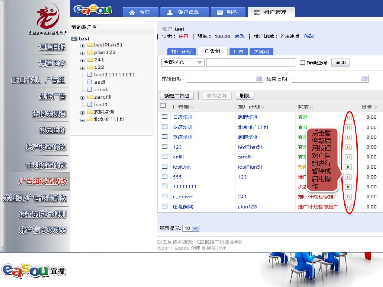Click the 删除 delete button
This screenshot has height=287, width=383.
tap(245, 96)
